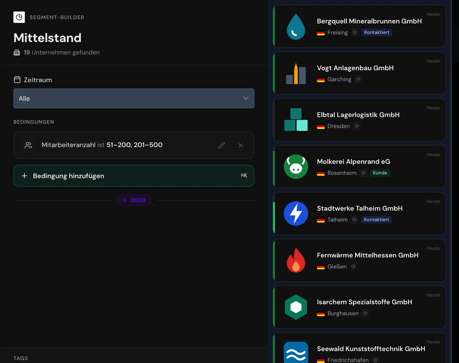The width and height of the screenshot is (459, 363).
Task: Open the Zeitraum dropdown showing Alle
Action: (134, 98)
